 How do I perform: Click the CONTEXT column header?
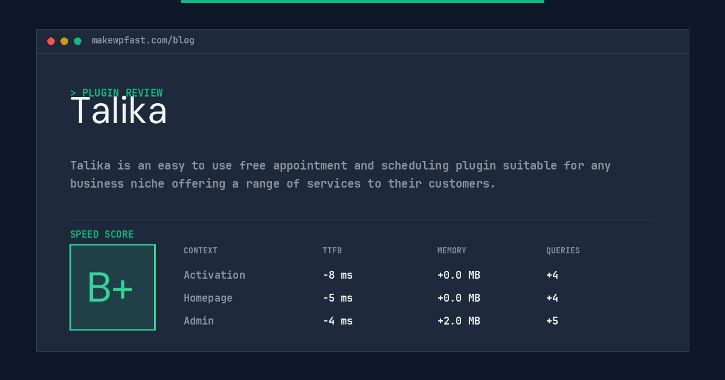pos(201,251)
